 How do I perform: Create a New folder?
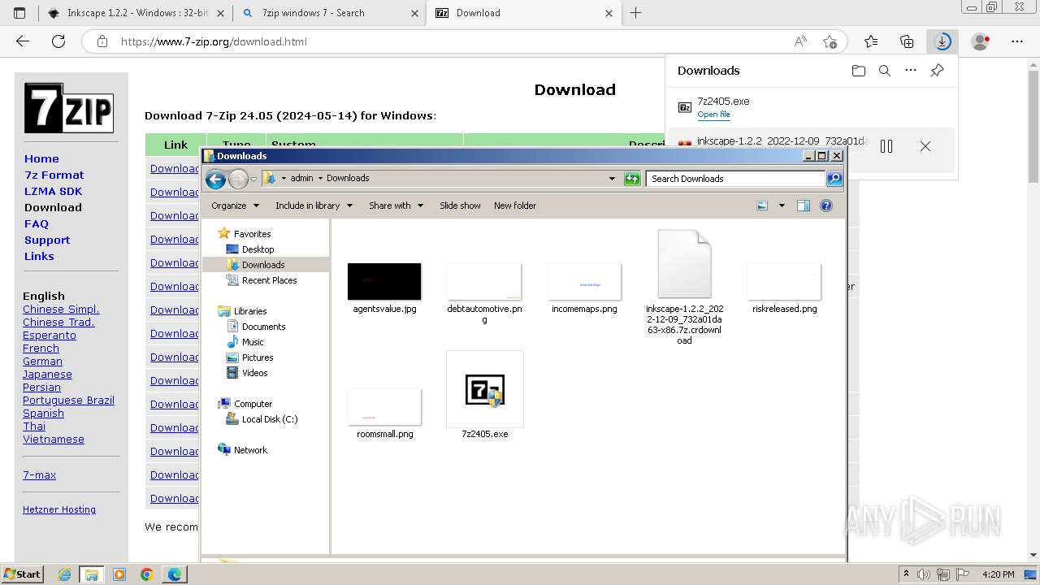515,206
